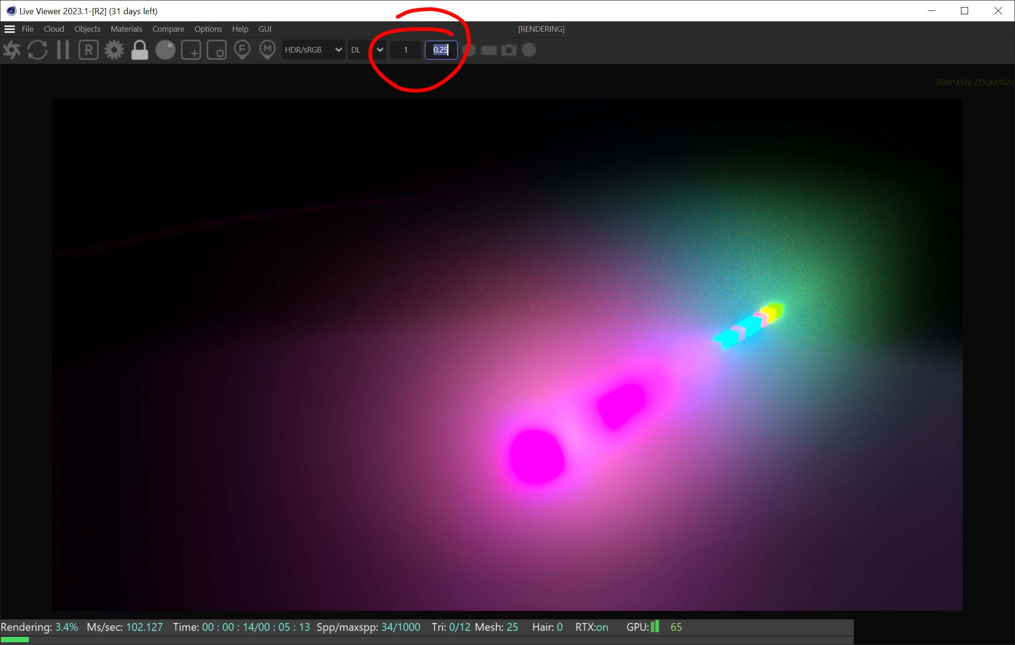This screenshot has width=1015, height=645.
Task: Click the R reset render icon
Action: click(88, 50)
